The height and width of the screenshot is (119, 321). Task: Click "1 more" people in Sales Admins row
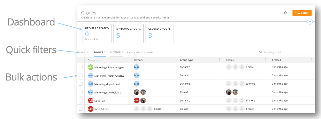(249, 109)
